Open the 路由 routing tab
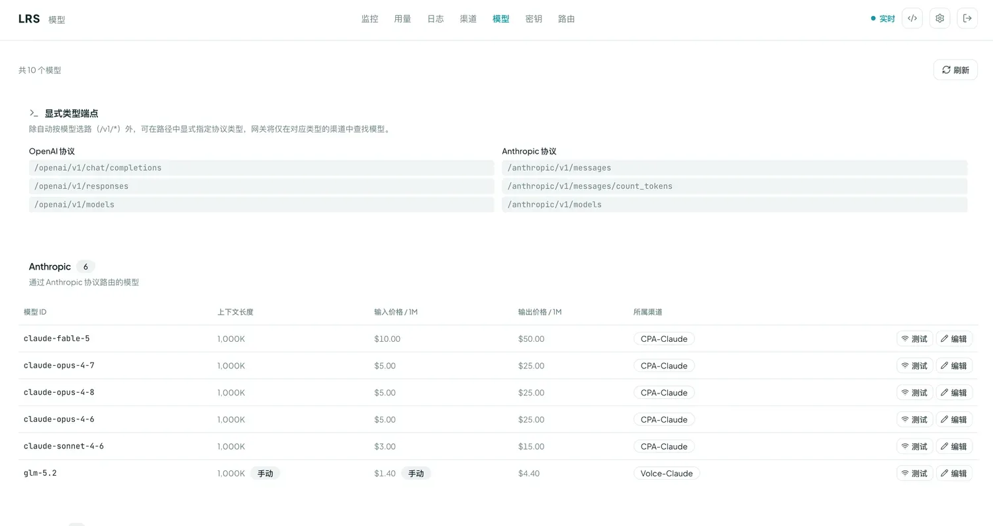 (567, 19)
